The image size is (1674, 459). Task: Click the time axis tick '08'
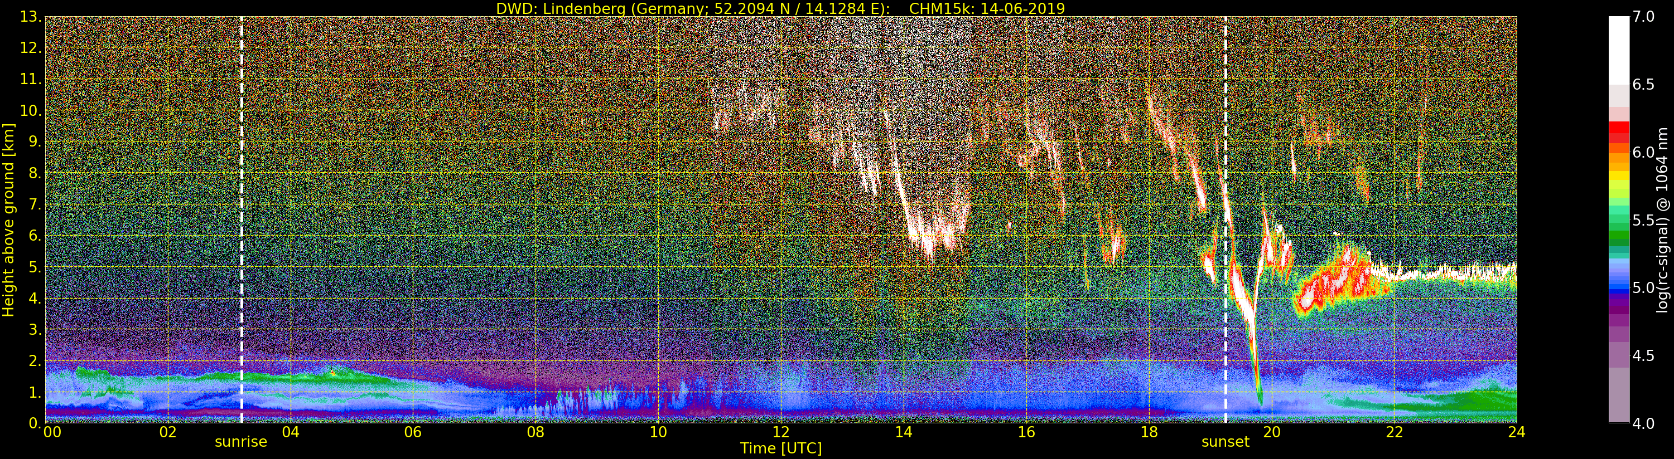[x=536, y=432]
